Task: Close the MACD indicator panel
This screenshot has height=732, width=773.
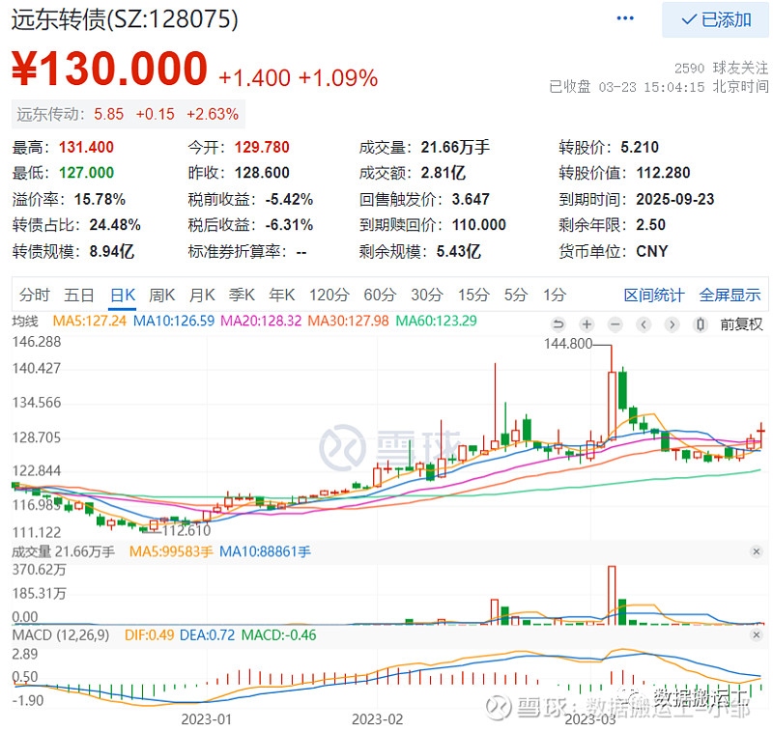Action: click(757, 634)
